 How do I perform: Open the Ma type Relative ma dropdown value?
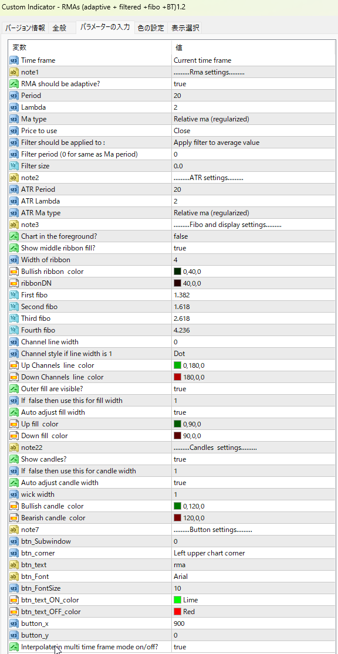point(253,119)
